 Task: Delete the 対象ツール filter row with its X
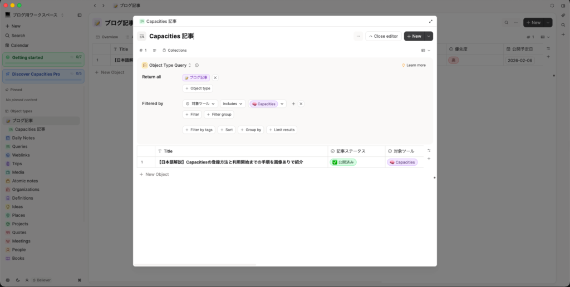click(301, 104)
